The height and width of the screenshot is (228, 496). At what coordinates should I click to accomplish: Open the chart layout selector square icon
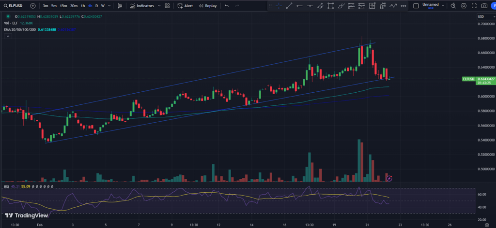[416, 6]
